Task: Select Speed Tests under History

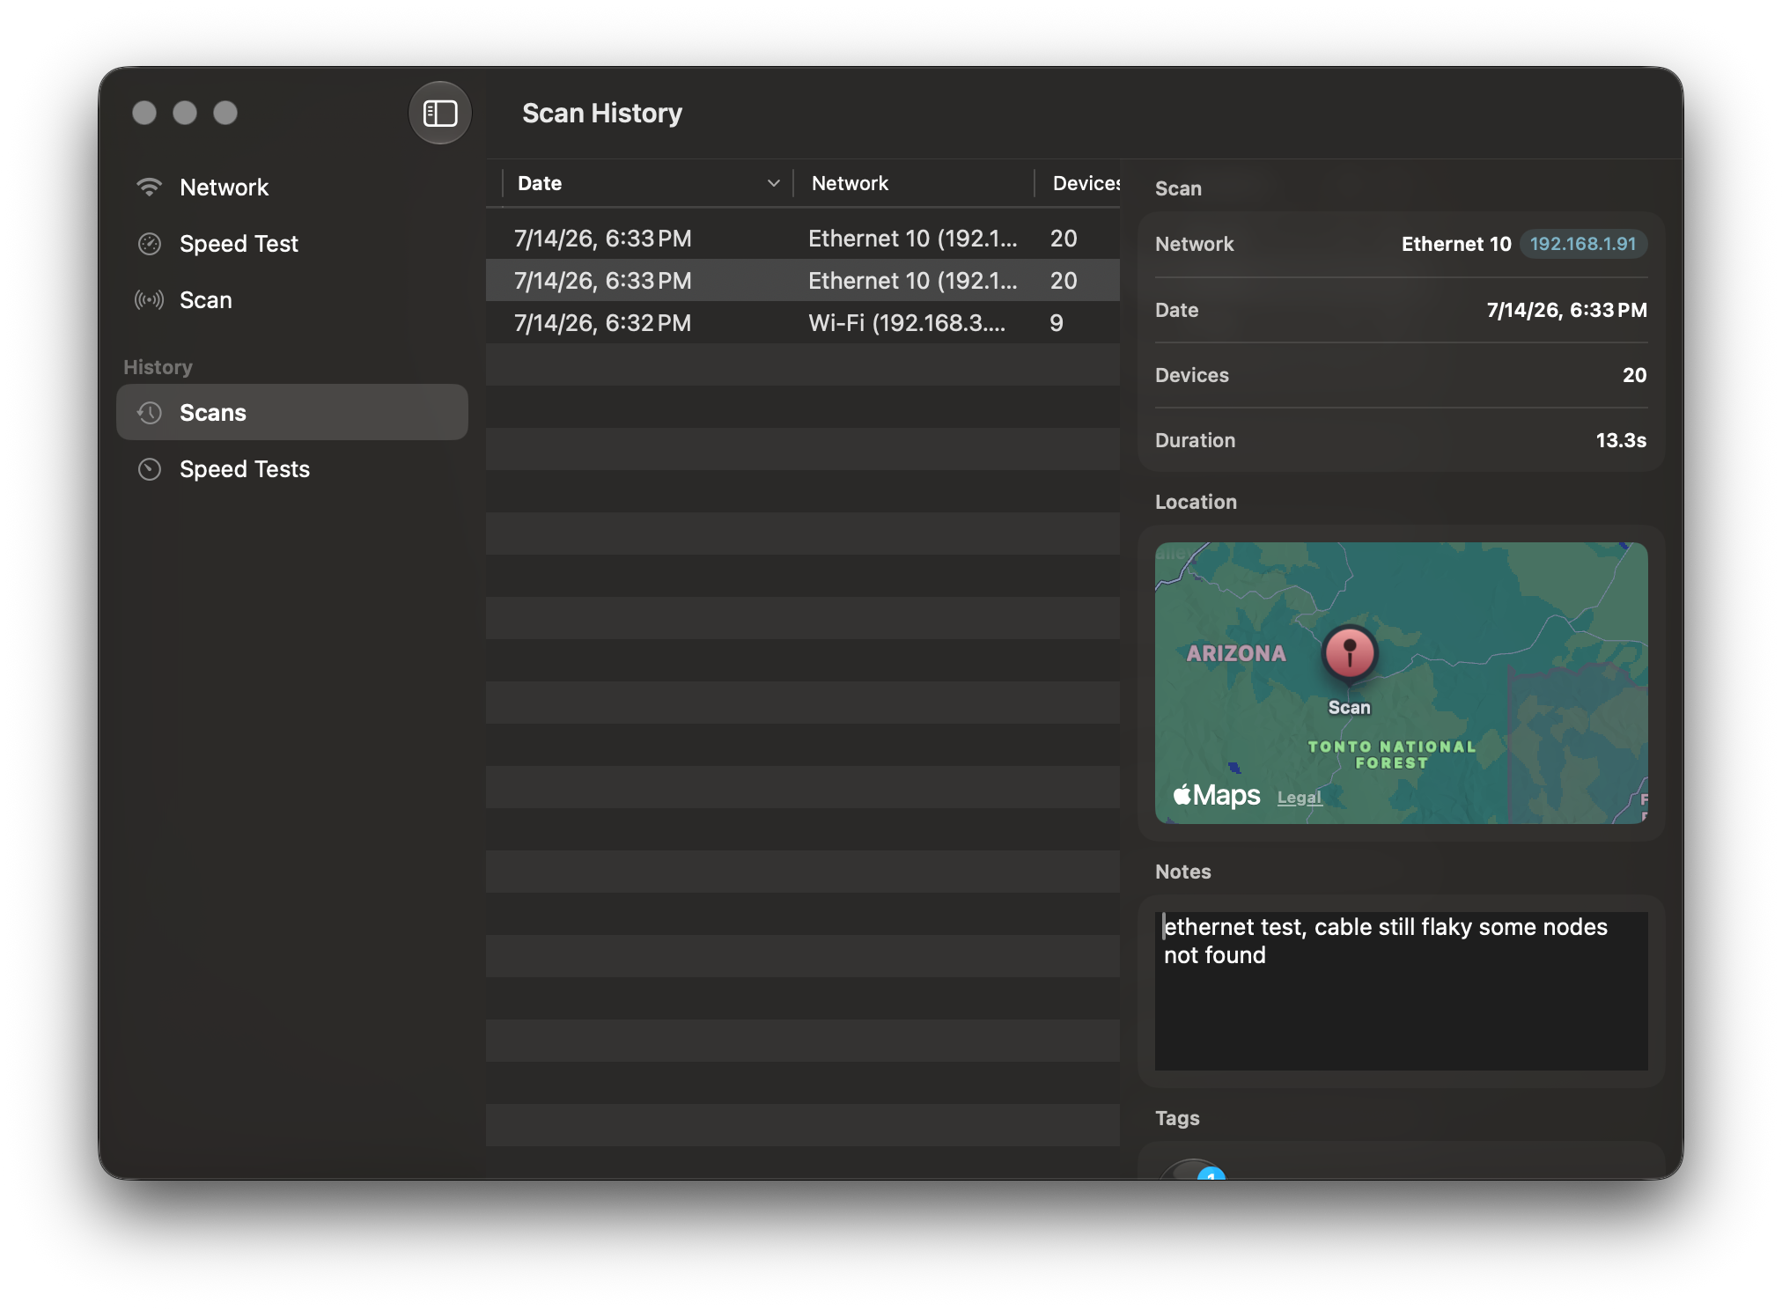Action: point(292,468)
